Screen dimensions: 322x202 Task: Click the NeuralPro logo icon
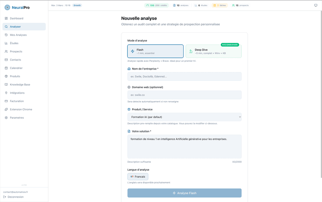[x=7, y=7]
